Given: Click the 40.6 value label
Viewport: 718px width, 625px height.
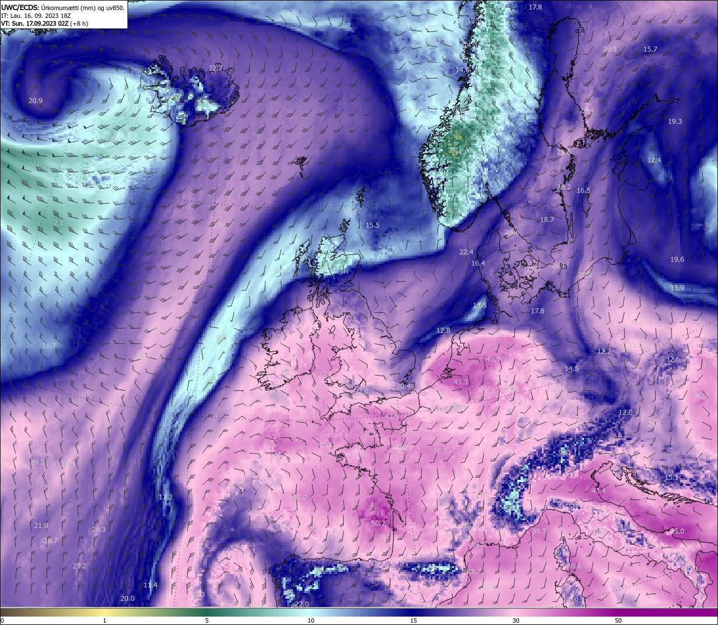Looking at the screenshot, I should (574, 566).
